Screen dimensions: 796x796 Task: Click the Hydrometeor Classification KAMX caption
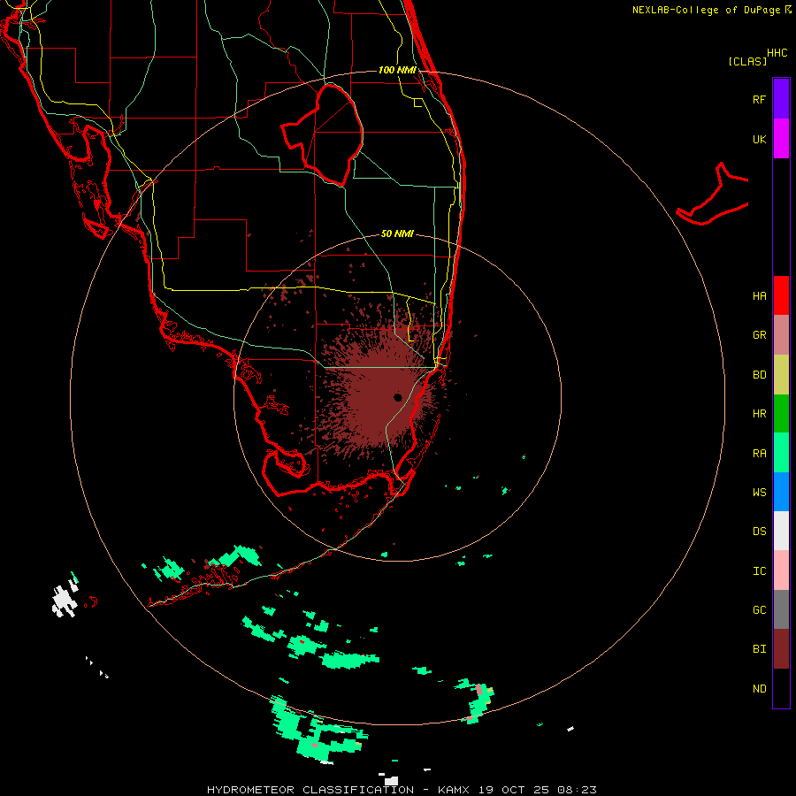[402, 790]
